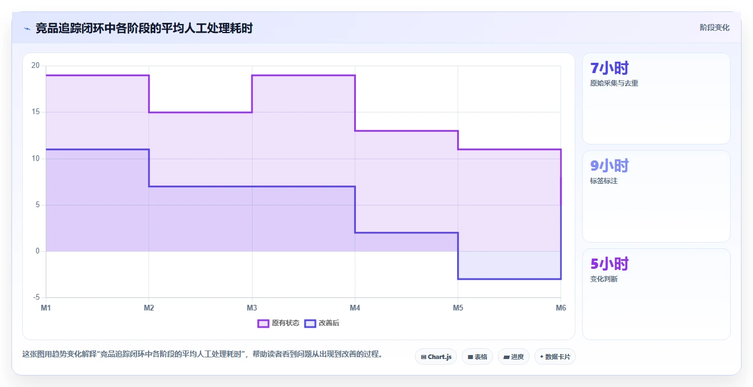Click the 变化判断 caption text
Viewport: 753px width, 387px height.
pyautogui.click(x=604, y=279)
